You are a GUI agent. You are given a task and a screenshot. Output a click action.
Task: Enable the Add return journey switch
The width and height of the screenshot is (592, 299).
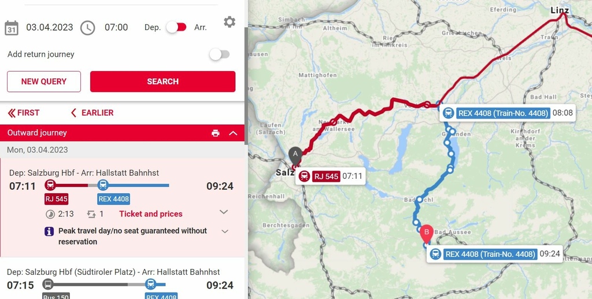click(220, 54)
